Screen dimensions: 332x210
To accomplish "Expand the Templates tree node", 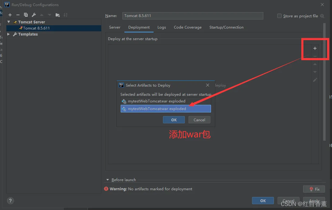I will coord(9,34).
